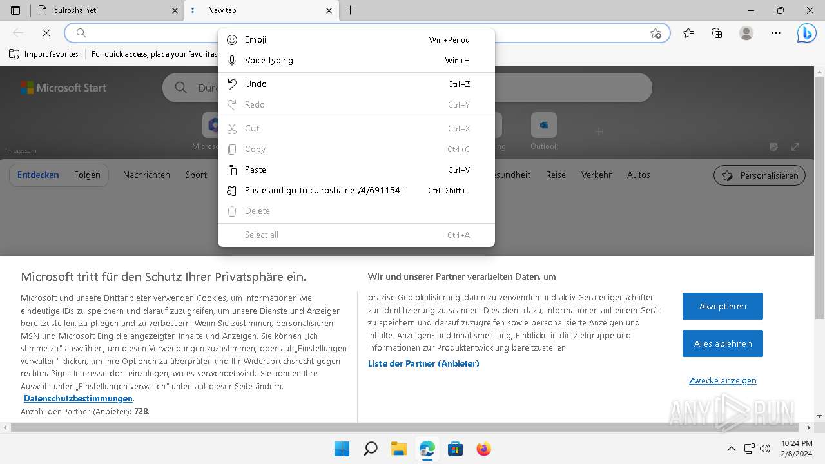Open the Favorites toolbar button

[688, 33]
